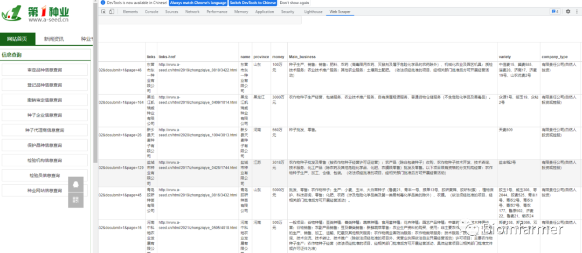Open DevTools settings gear
Screen dimensions: 582x253
coord(567,11)
